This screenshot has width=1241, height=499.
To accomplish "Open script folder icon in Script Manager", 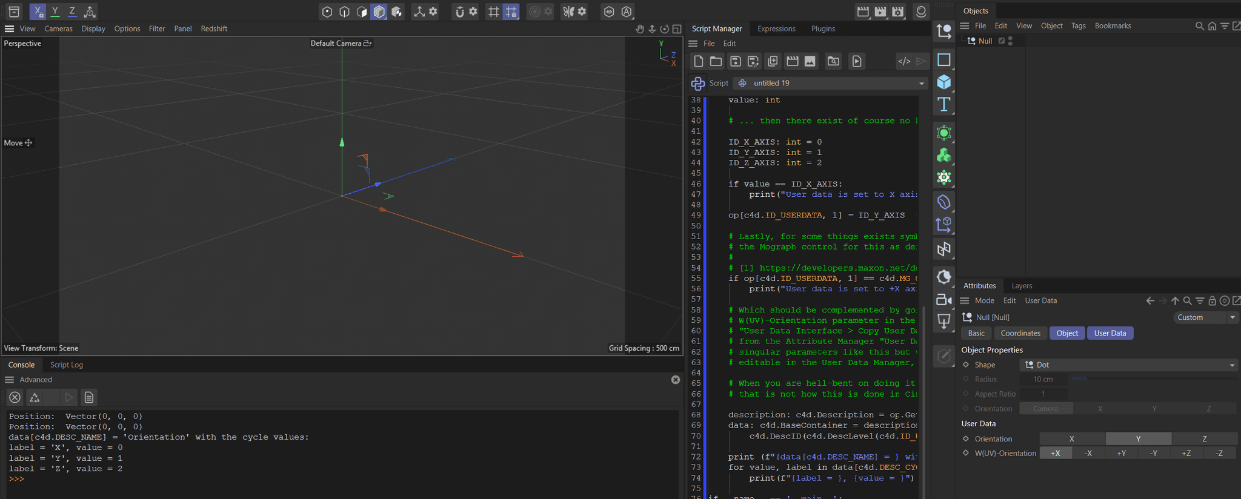I will 716,61.
